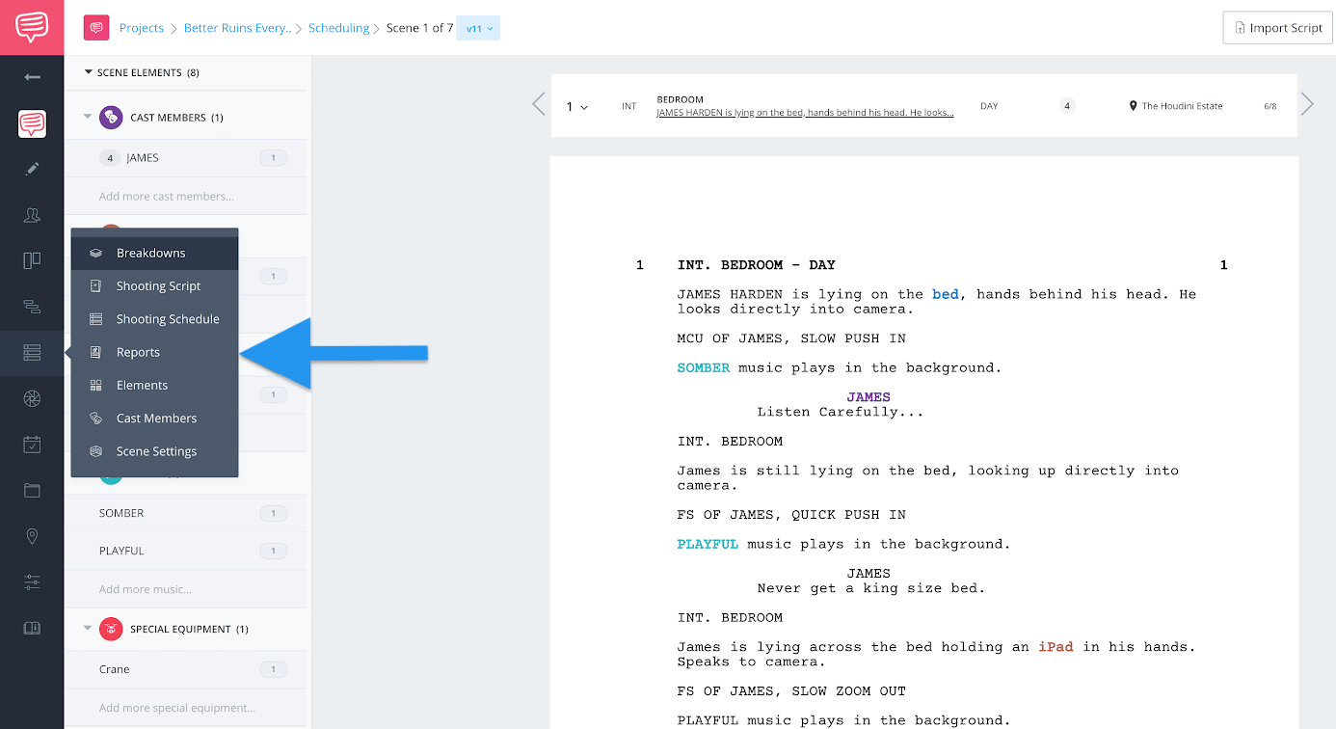
Task: Open the location pin icon in sidebar
Action: click(x=32, y=536)
